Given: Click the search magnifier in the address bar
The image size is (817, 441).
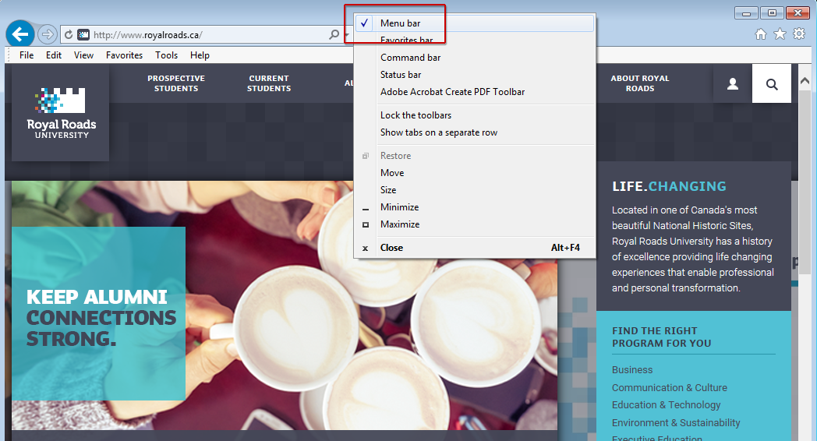Looking at the screenshot, I should [334, 34].
